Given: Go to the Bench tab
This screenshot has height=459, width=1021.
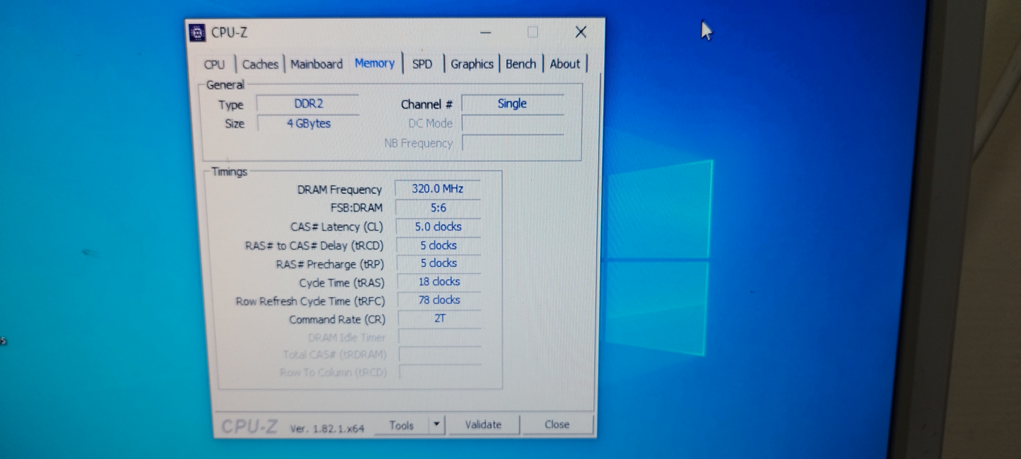Looking at the screenshot, I should 520,64.
